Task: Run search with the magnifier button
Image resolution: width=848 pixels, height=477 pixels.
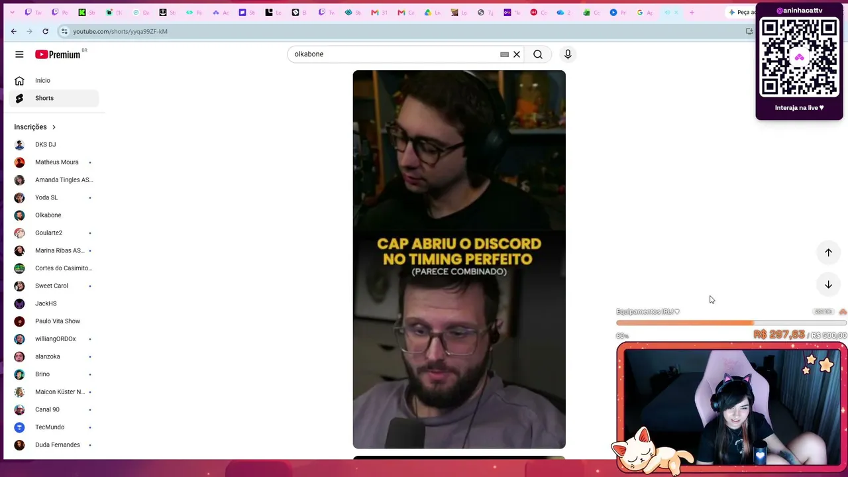Action: click(538, 54)
